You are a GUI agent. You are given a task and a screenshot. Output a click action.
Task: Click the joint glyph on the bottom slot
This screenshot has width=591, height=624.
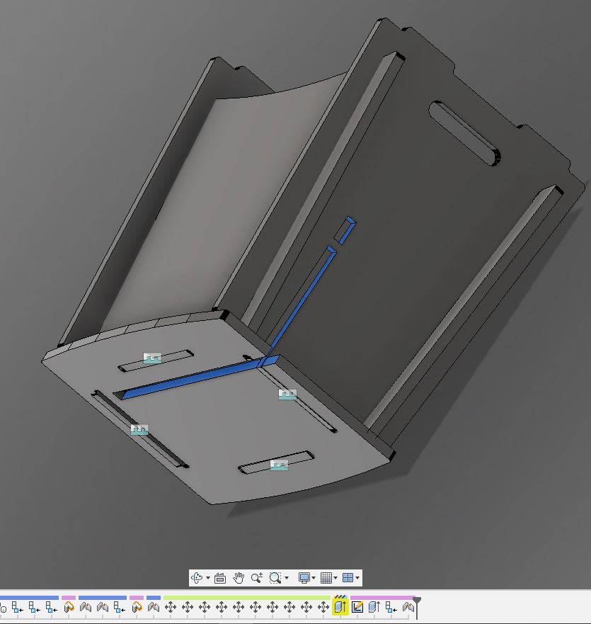[x=279, y=465]
